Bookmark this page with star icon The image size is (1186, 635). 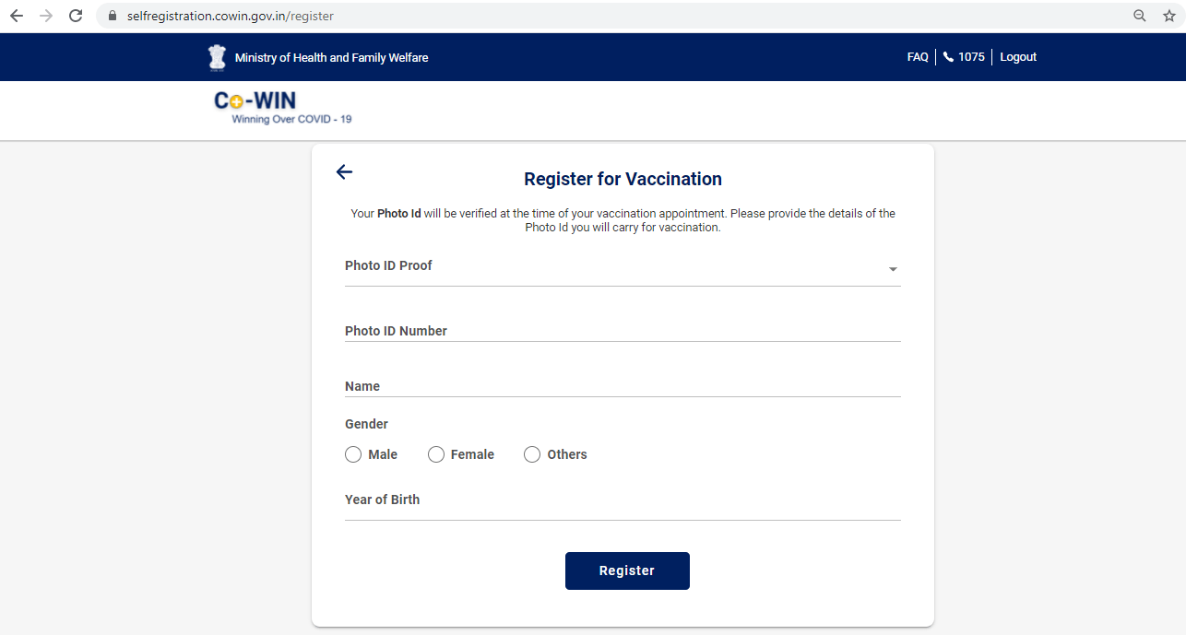tap(1168, 16)
